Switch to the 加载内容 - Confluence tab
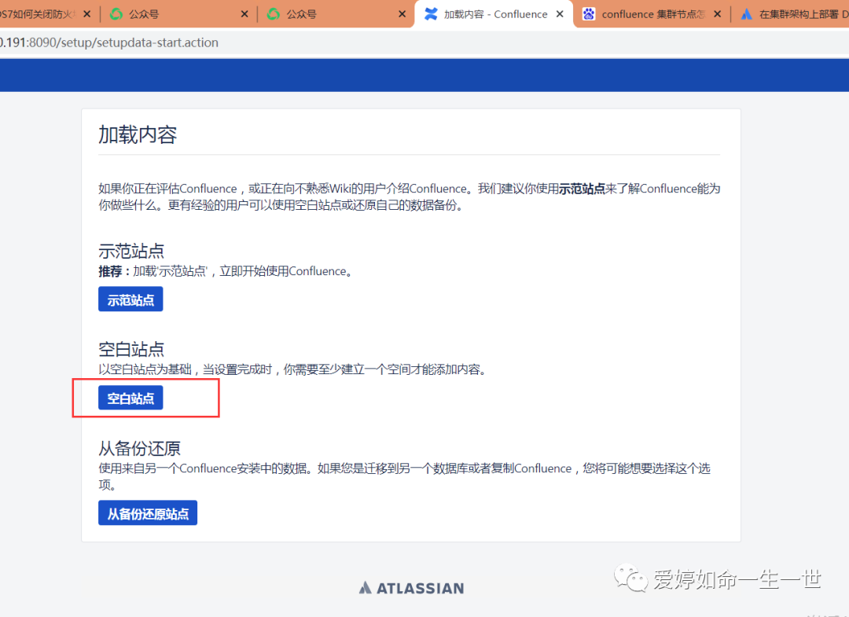This screenshot has width=849, height=617. tap(495, 14)
